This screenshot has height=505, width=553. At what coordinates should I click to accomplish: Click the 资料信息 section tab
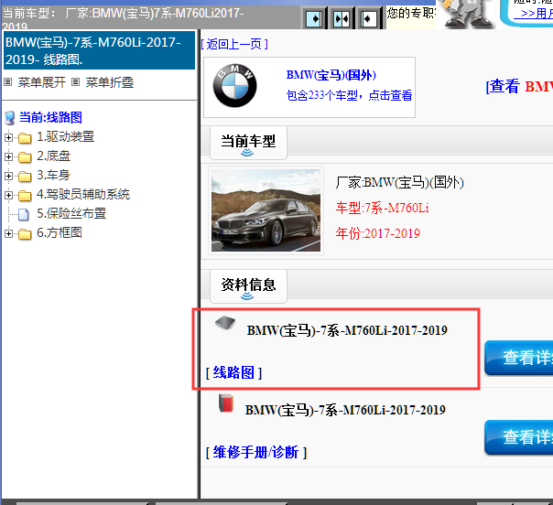248,286
